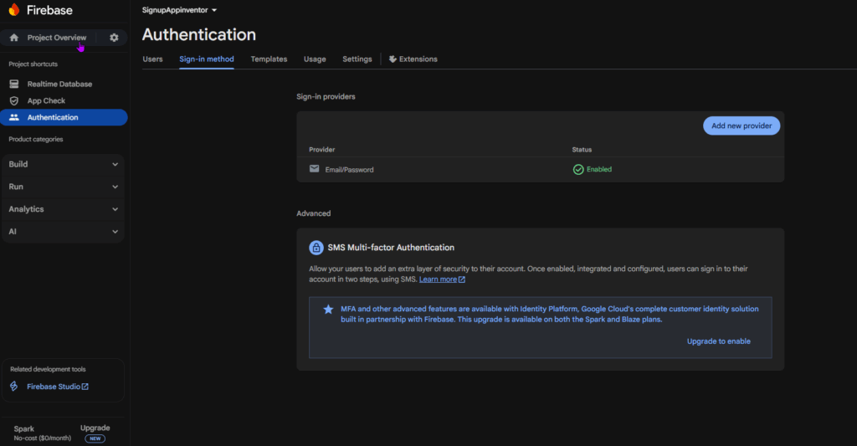This screenshot has width=857, height=446.
Task: Click the Project Overview home icon
Action: tap(14, 38)
